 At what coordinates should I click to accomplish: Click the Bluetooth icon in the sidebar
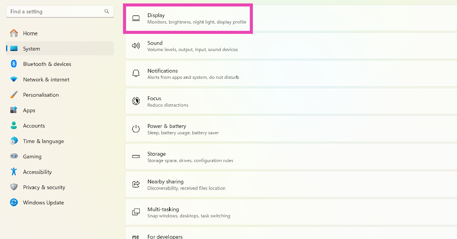click(14, 64)
